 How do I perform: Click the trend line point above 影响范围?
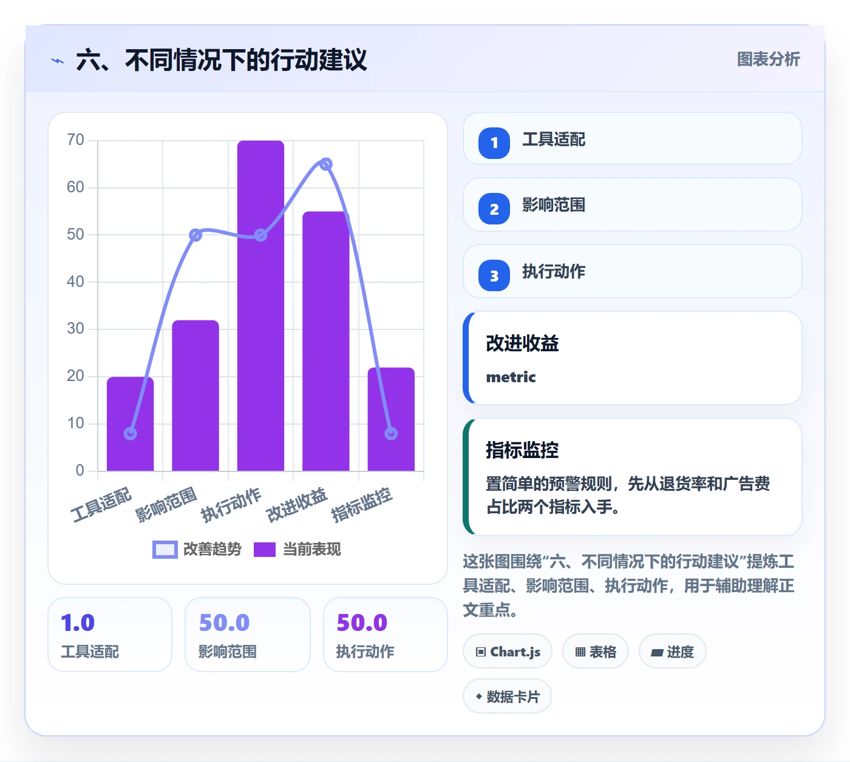click(x=195, y=235)
